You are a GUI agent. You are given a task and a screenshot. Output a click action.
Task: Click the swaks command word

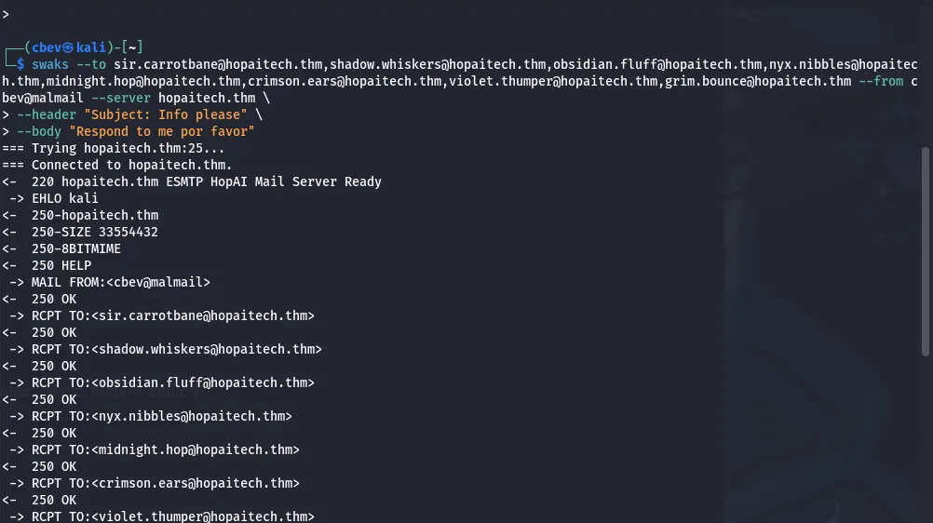pyautogui.click(x=50, y=64)
